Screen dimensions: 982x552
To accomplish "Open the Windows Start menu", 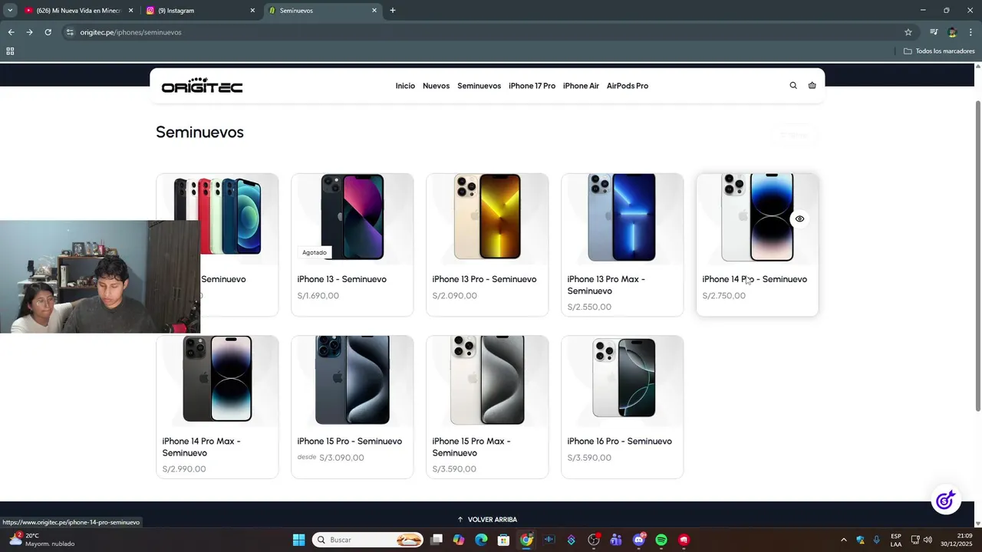I will 298,540.
